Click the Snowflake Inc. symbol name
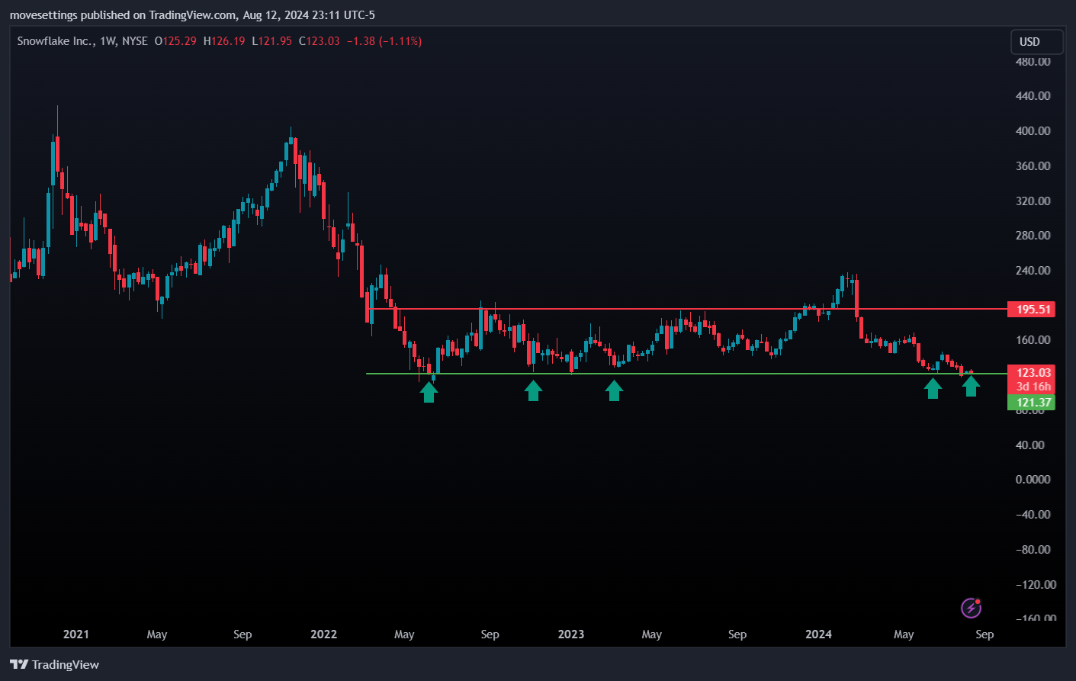Screen dimensions: 1076x681 [55, 41]
